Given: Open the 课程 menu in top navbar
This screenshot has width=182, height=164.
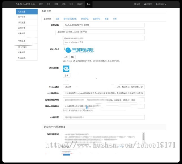Looking at the screenshot, I should (49, 4).
